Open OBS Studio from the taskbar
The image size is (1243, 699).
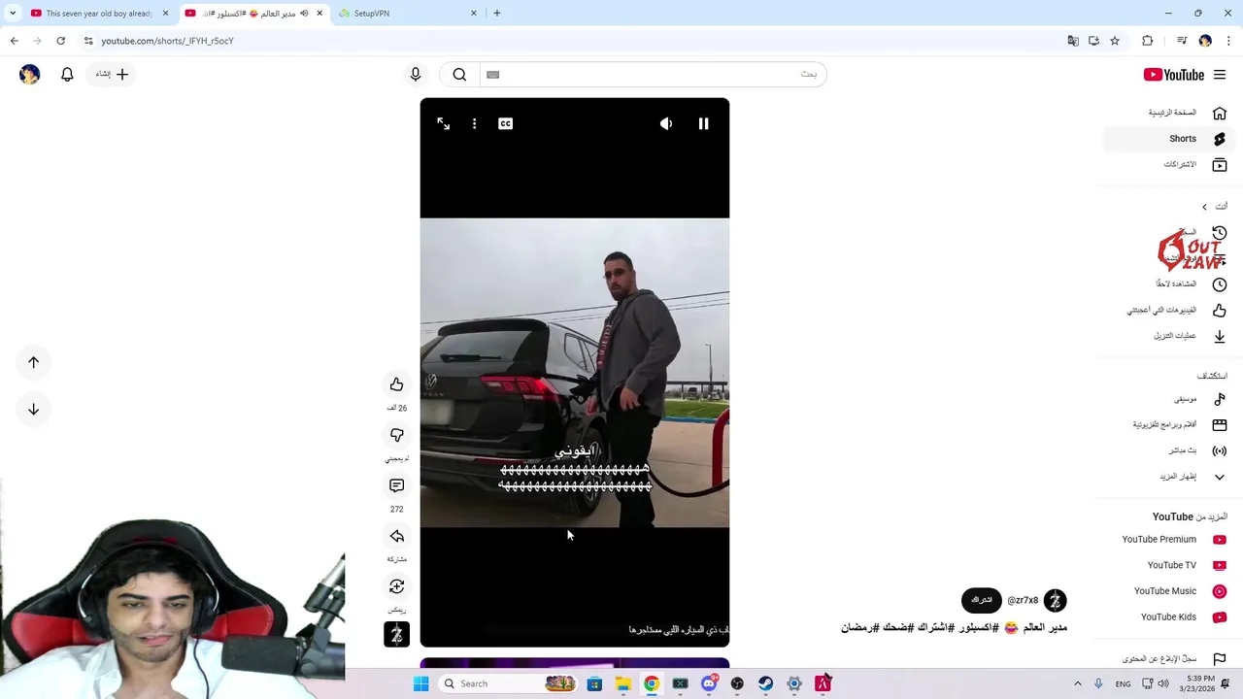[x=737, y=683]
